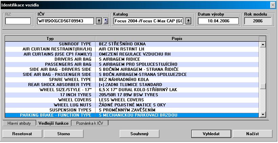Select the SPARE WHEEL TYPE row
The image size is (278, 143).
point(135,80)
